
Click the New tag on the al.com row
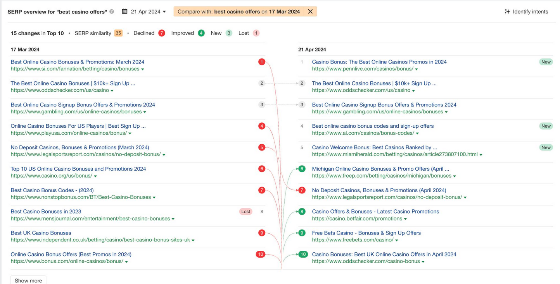tap(546, 126)
